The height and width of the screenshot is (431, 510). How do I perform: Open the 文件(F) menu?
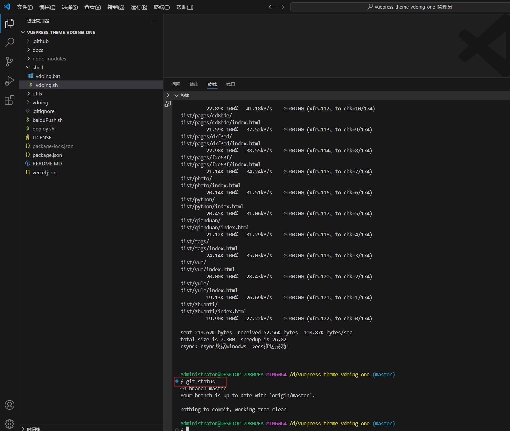pyautogui.click(x=25, y=7)
